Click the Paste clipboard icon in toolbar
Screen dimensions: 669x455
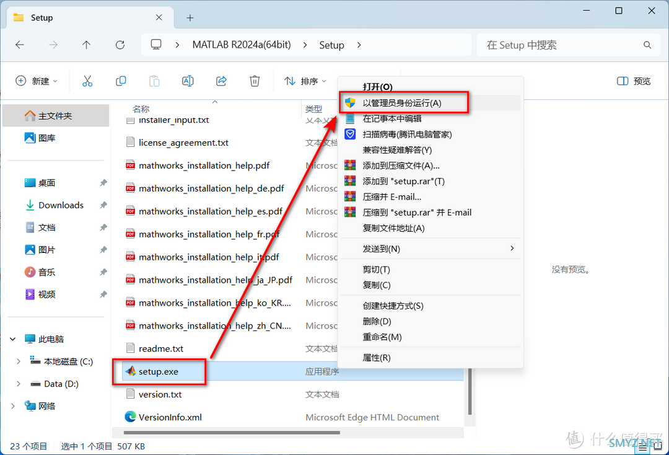click(154, 81)
